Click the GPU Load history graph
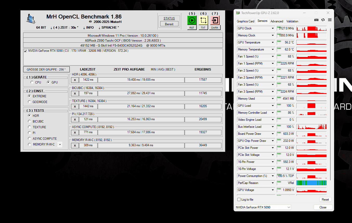Viewport: 352px width, 223px height. (311, 106)
